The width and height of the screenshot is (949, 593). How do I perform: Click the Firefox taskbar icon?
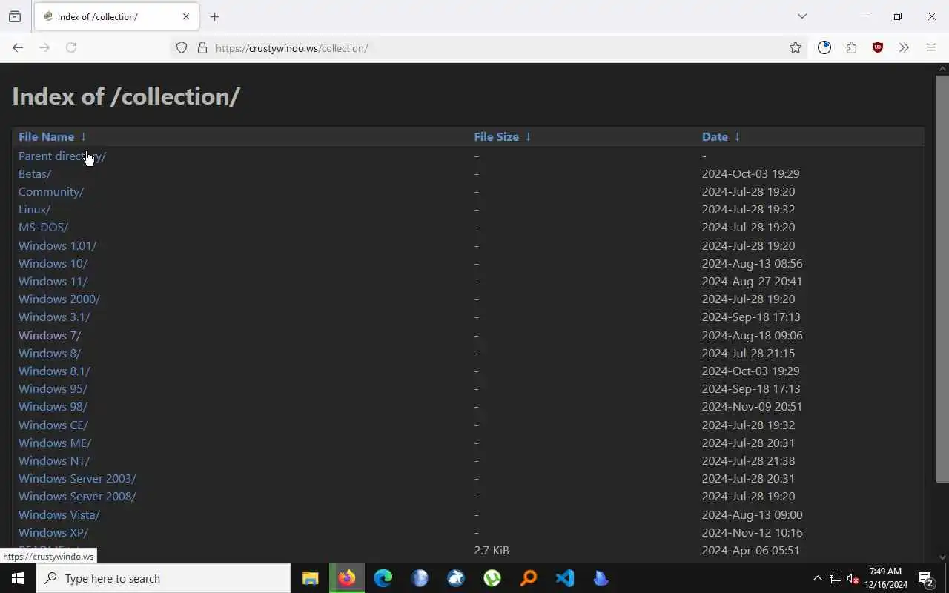347,578
